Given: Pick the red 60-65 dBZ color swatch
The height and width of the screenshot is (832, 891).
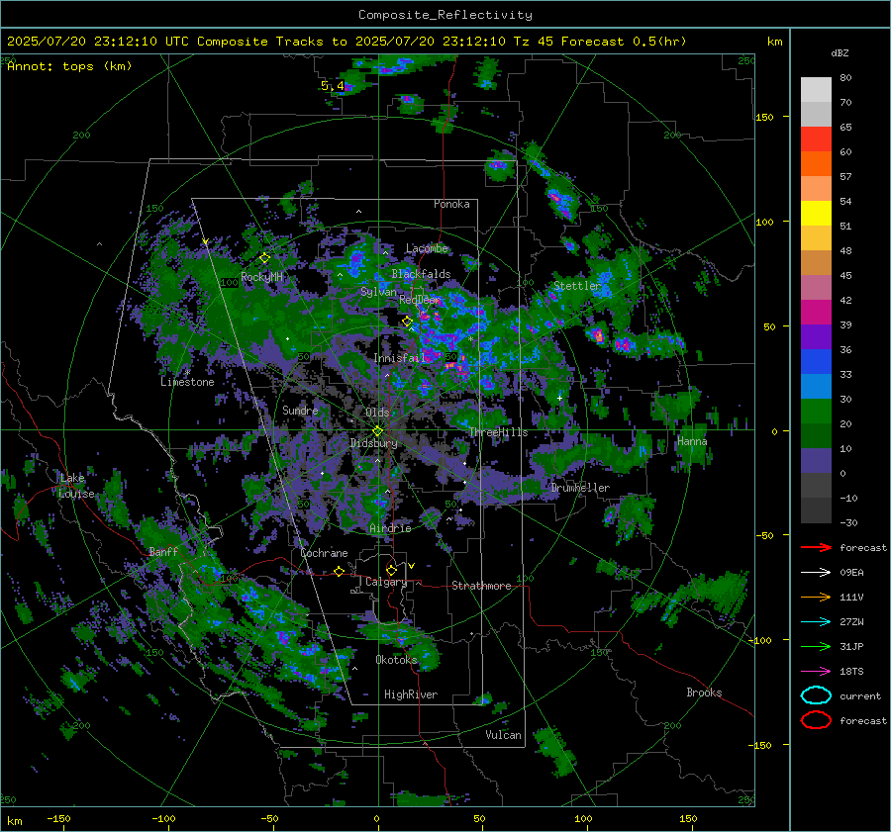Looking at the screenshot, I should pyautogui.click(x=816, y=139).
